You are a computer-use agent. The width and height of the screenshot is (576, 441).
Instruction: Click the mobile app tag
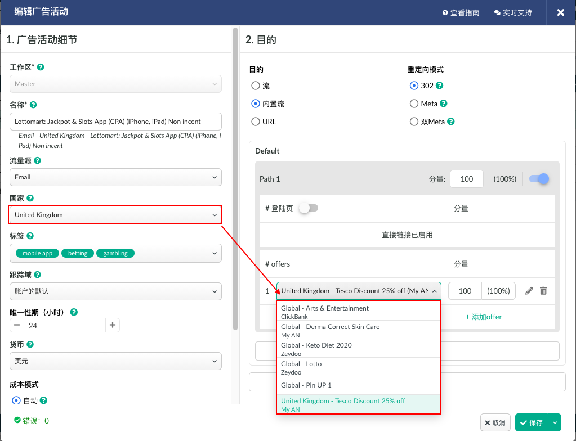(x=38, y=253)
